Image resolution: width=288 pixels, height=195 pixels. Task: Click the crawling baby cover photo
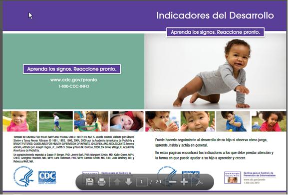click(x=215, y=72)
